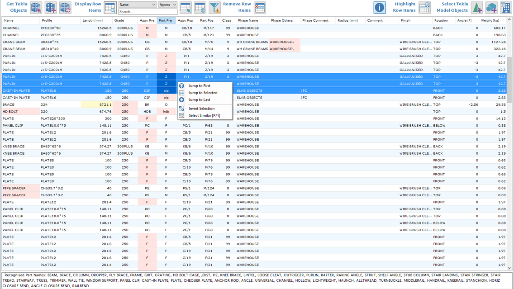514x289 pixels.
Task: Click the Assy Pos column header
Action: pyautogui.click(x=187, y=20)
